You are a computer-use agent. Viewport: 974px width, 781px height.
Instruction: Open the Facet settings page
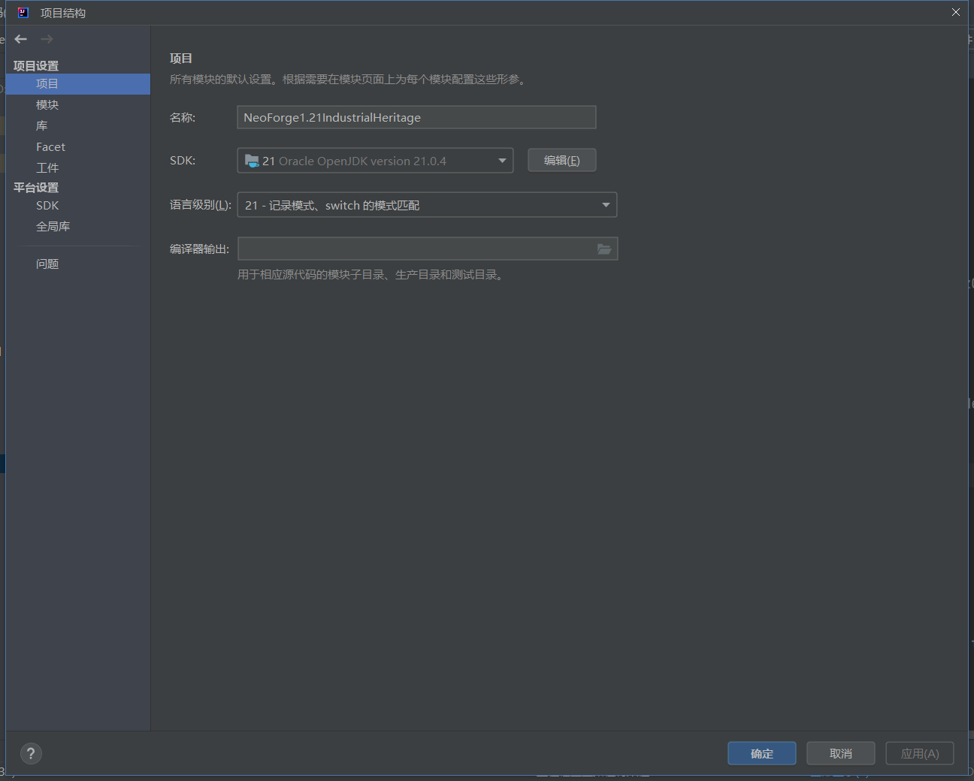point(50,147)
